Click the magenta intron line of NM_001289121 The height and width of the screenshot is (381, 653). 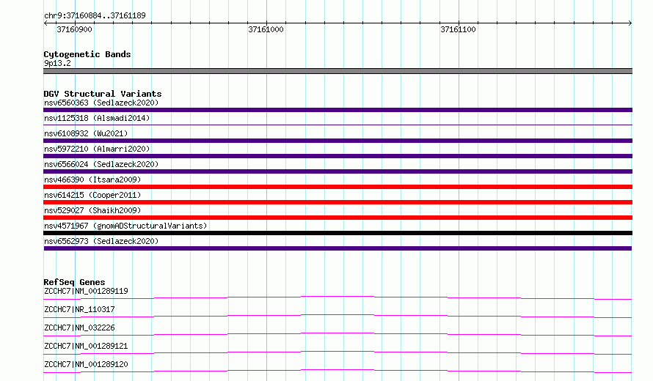pos(338,352)
